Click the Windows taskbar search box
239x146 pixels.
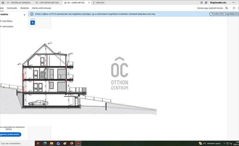coord(17,143)
